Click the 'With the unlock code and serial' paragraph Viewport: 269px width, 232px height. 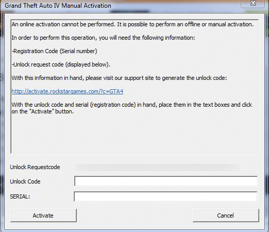[x=131, y=108]
